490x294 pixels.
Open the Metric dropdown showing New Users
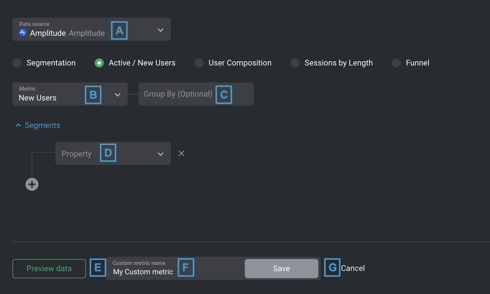tap(117, 95)
